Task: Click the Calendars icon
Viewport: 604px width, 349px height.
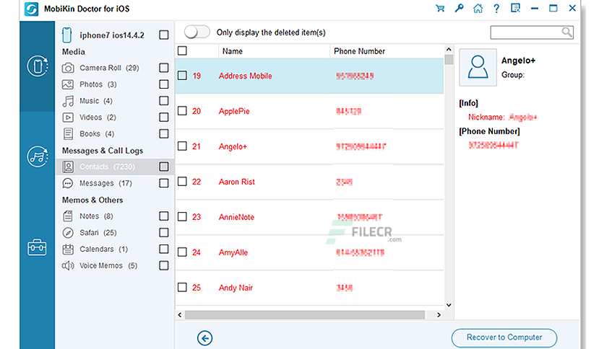Action: tap(68, 249)
